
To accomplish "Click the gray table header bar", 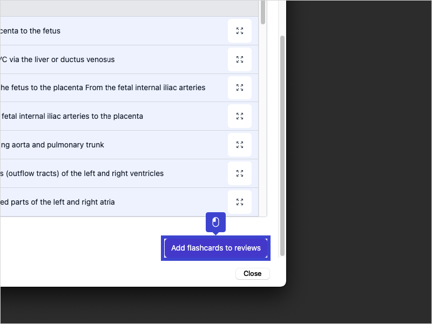I will pos(130,8).
